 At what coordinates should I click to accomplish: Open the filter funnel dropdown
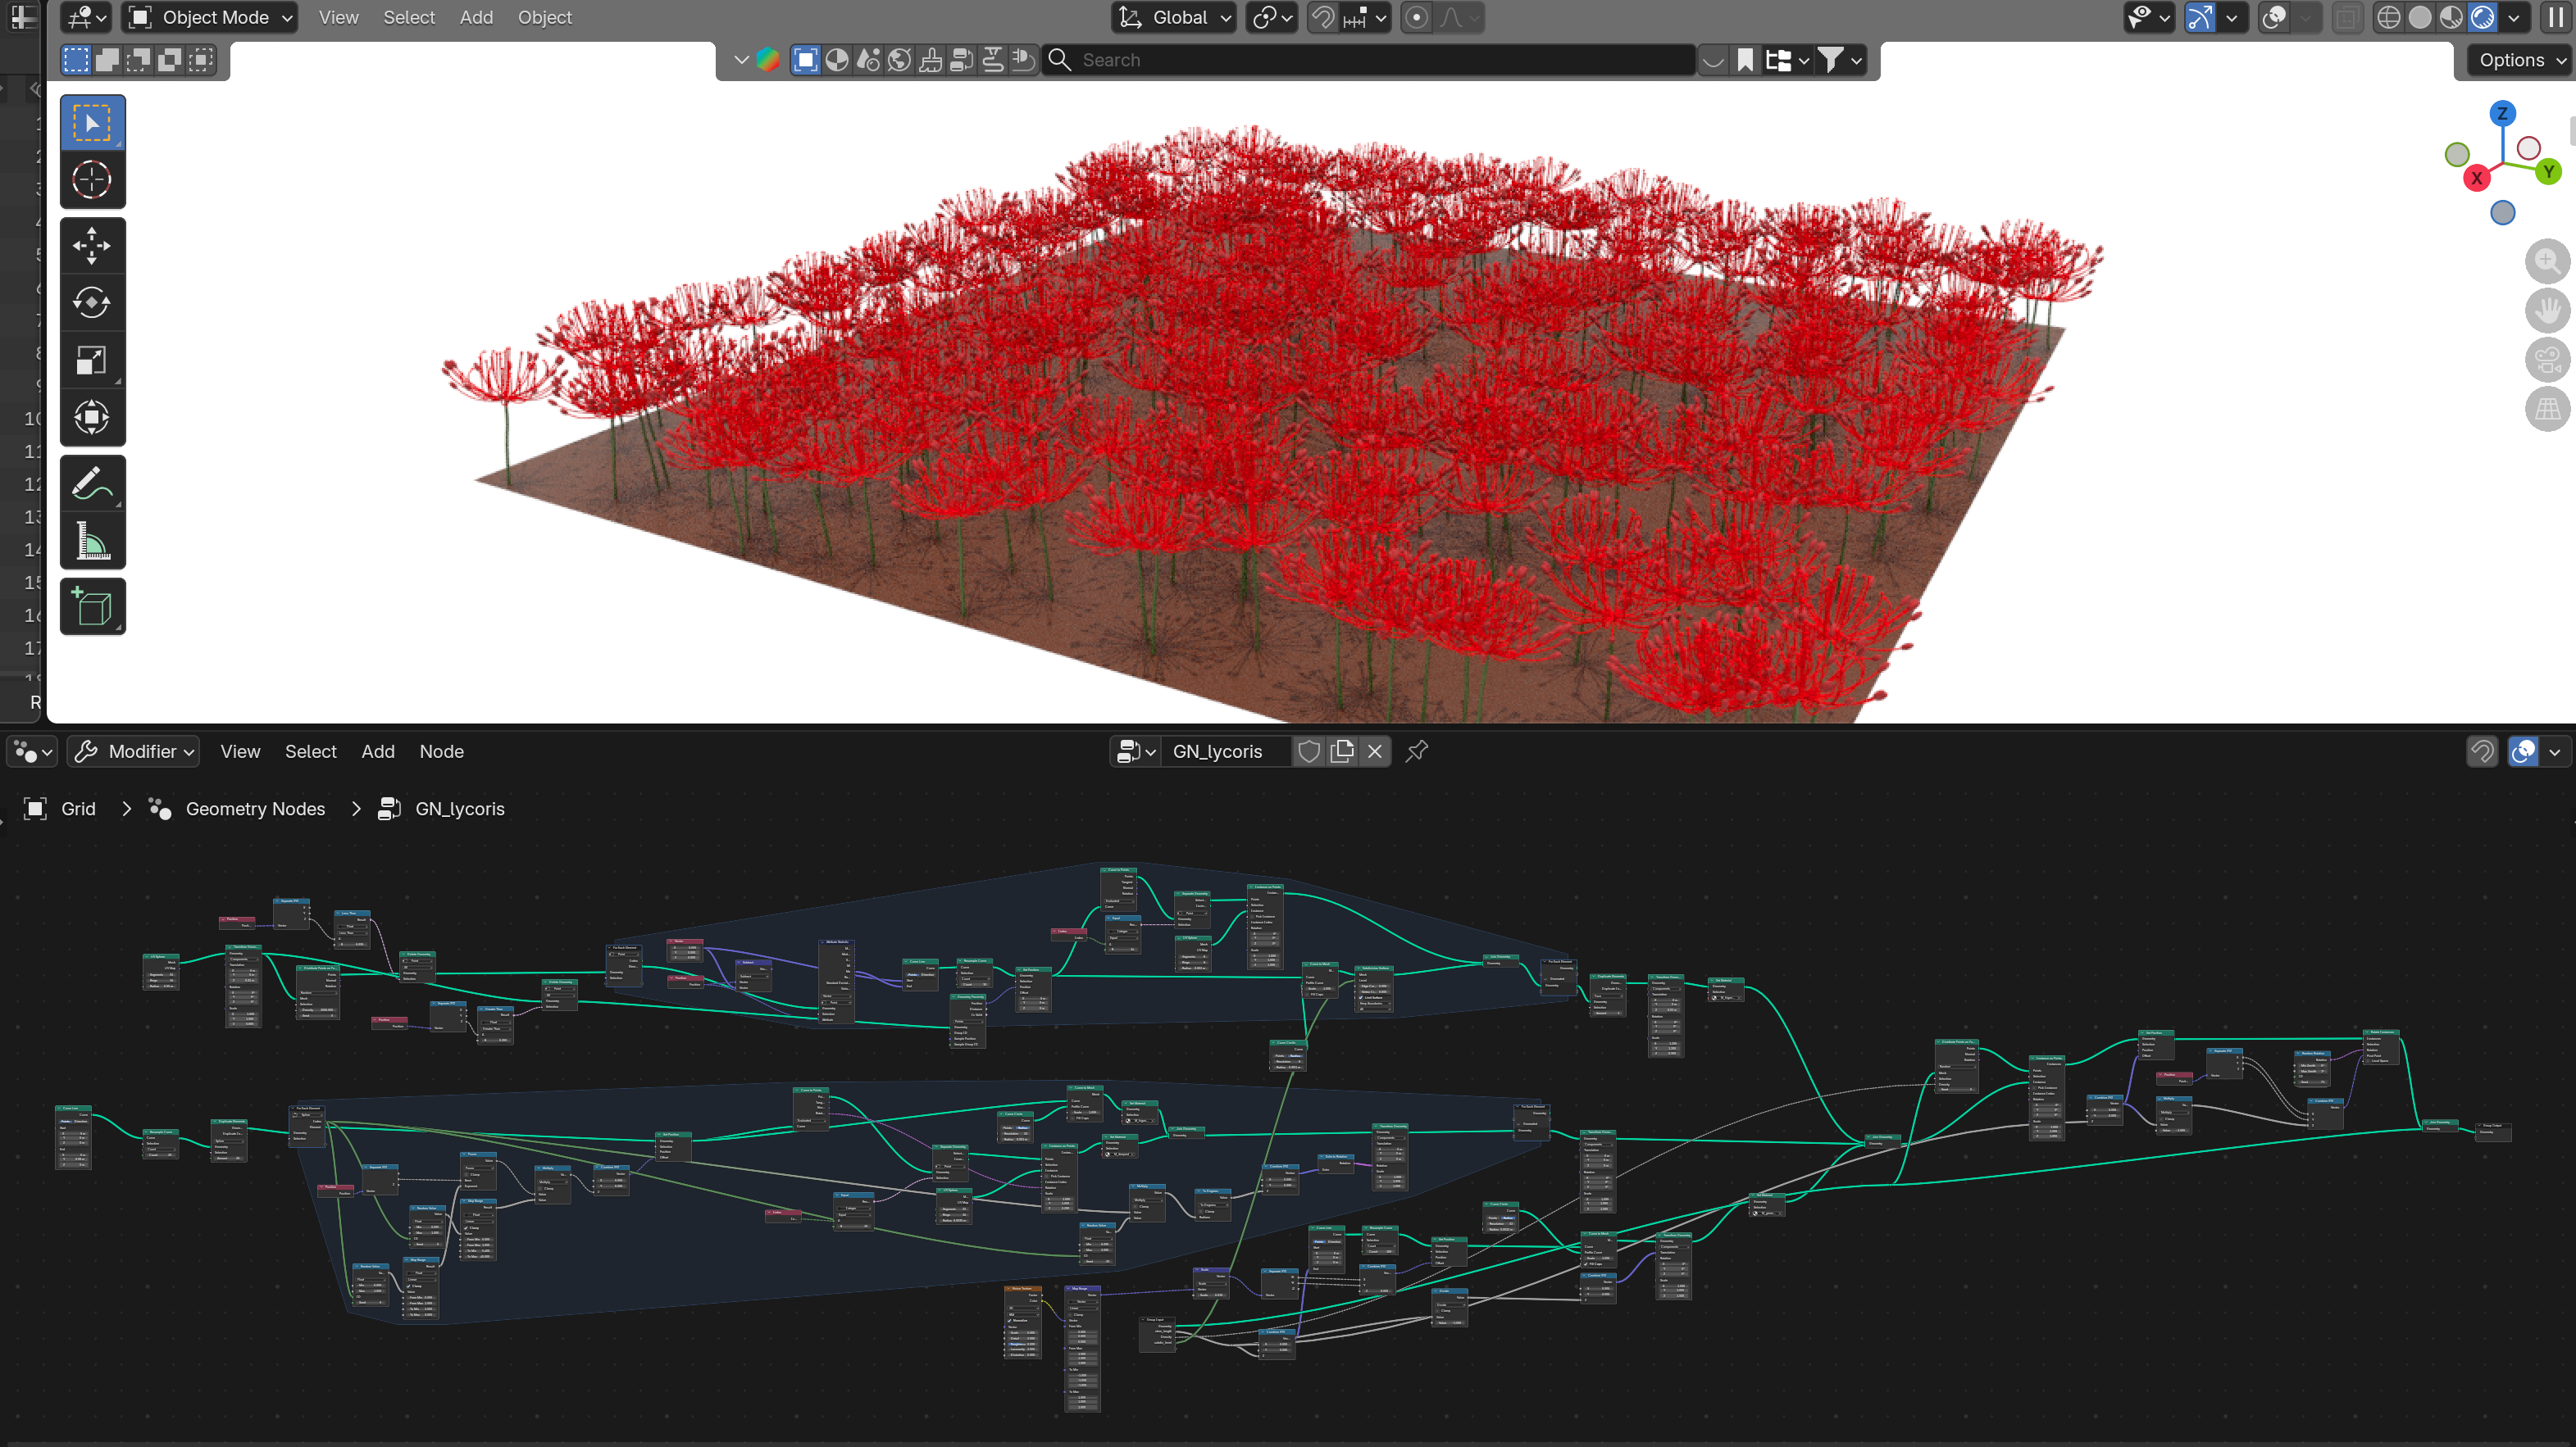[x=1838, y=60]
